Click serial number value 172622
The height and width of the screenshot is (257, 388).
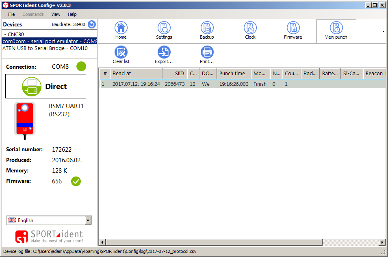[x=62, y=150]
